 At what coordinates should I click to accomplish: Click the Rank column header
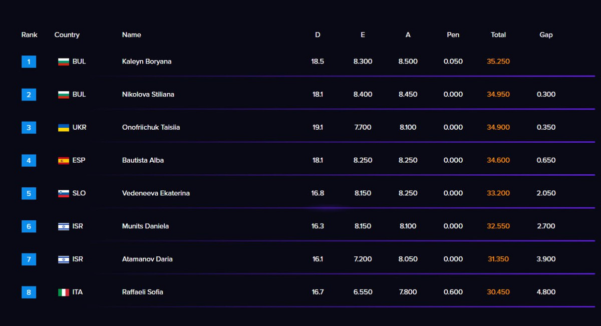point(29,35)
